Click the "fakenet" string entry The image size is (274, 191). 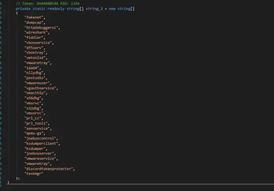pyautogui.click(x=34, y=17)
